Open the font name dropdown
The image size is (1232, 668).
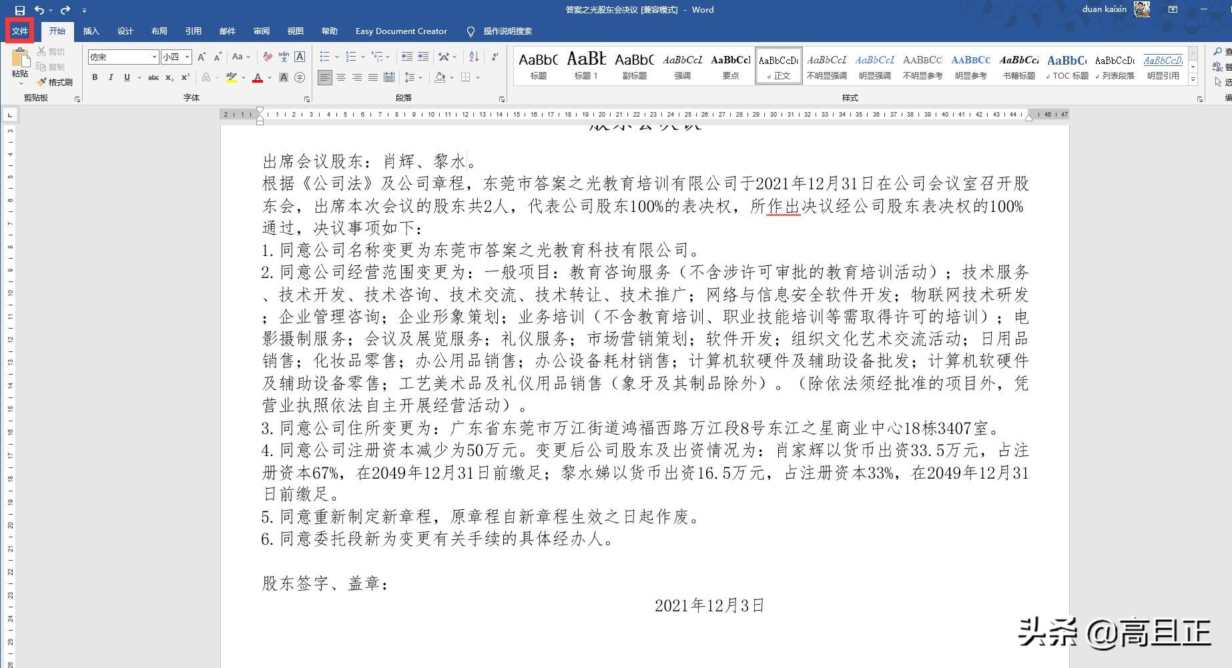coord(154,57)
